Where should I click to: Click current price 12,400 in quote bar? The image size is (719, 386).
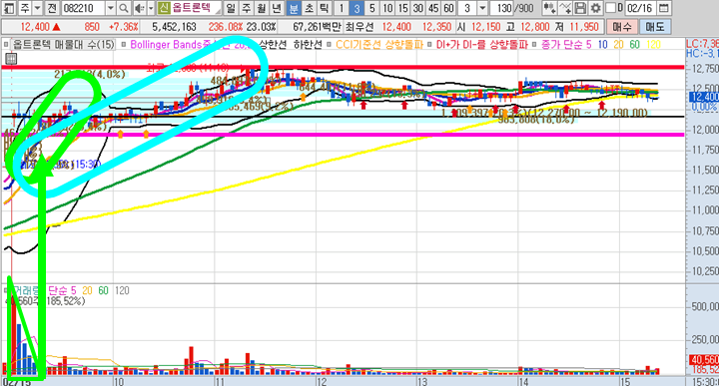[x=35, y=27]
